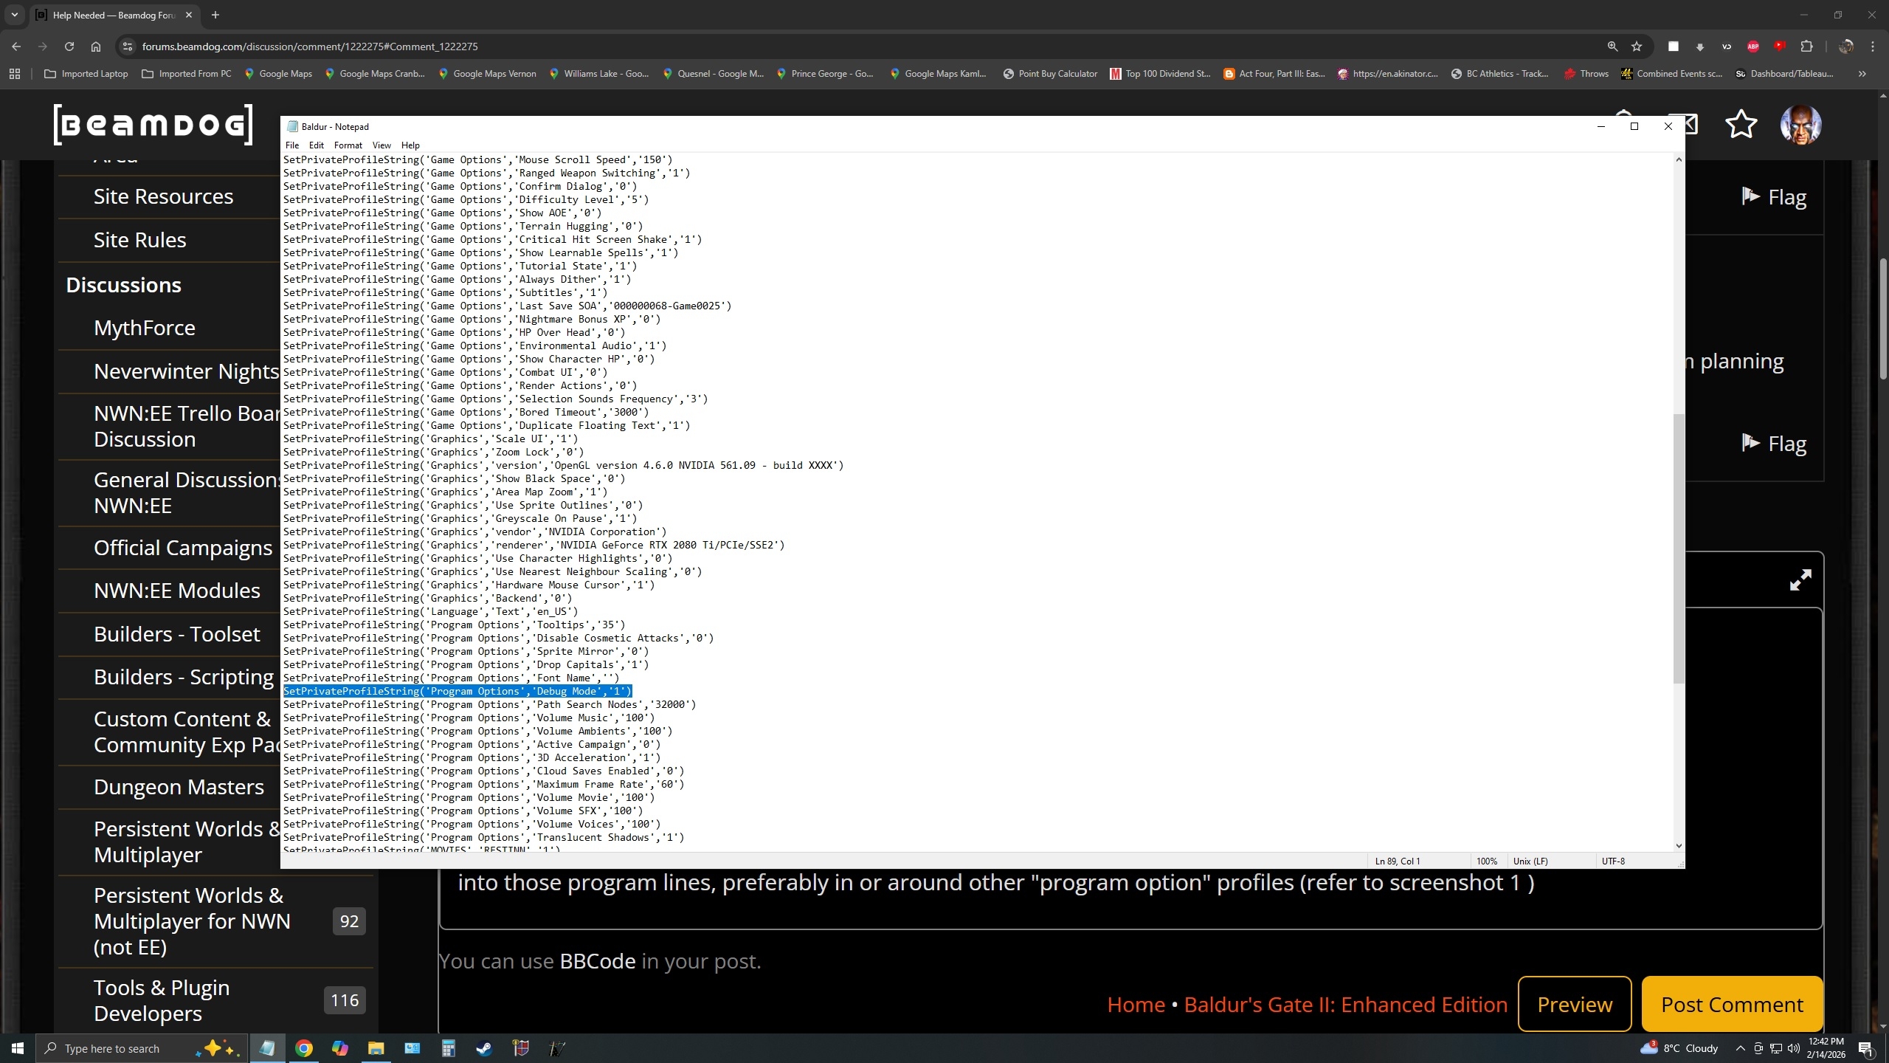The width and height of the screenshot is (1889, 1063).
Task: Open Copilot from the taskbar
Action: coord(339,1047)
